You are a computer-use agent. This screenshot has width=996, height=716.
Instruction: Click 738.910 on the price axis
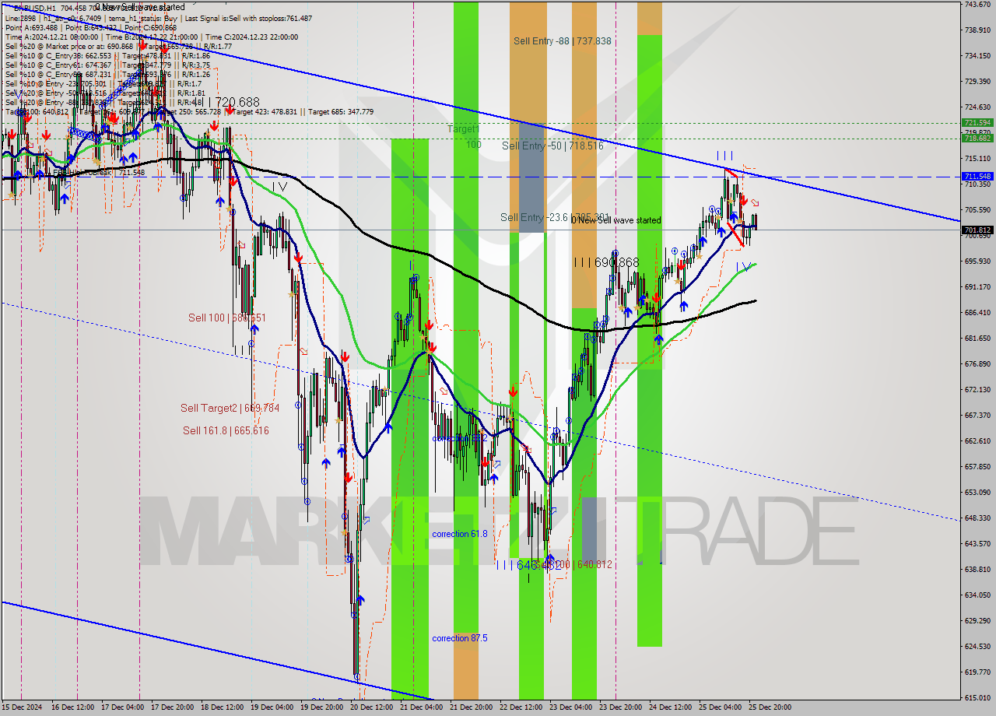(977, 30)
